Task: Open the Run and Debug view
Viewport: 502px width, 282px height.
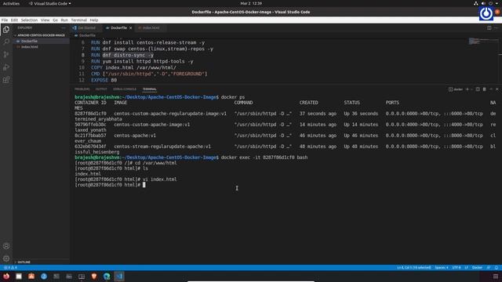Action: (x=6, y=67)
